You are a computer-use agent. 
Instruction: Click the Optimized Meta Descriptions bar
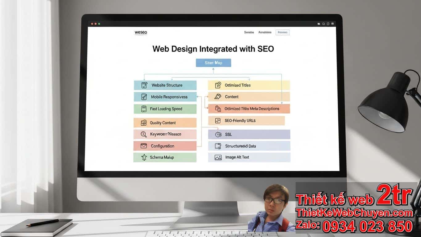[x=249, y=109]
